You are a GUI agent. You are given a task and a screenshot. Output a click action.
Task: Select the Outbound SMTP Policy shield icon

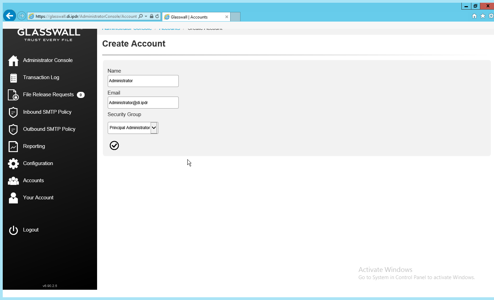[13, 129]
